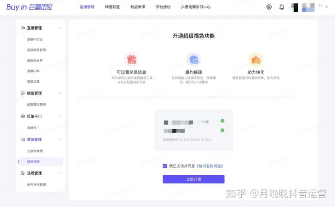This screenshot has width=335, height=207.
Task: Collapse the 直播管理 sidebar group
Action: [x=60, y=28]
